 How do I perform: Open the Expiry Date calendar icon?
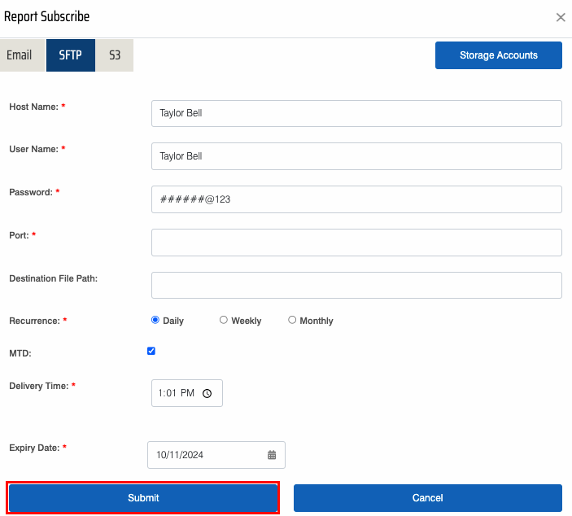coord(272,455)
